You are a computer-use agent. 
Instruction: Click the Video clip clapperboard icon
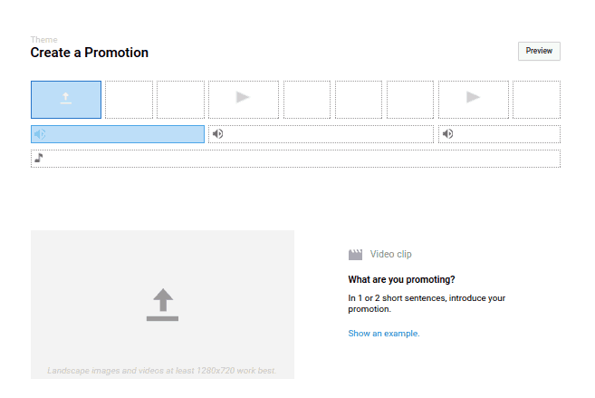pyautogui.click(x=355, y=255)
